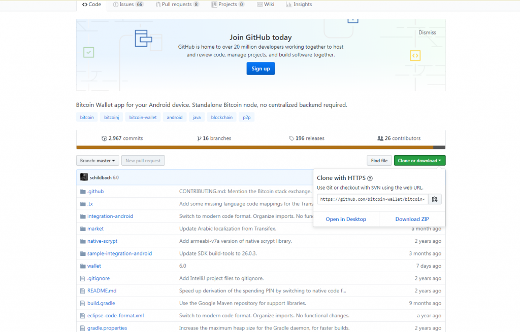520x332 pixels.
Task: Open the p2p topic tag
Action: coord(247,117)
